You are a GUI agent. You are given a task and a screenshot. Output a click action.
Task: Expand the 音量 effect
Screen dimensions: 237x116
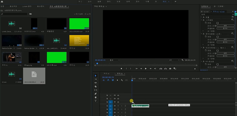coord(201,17)
